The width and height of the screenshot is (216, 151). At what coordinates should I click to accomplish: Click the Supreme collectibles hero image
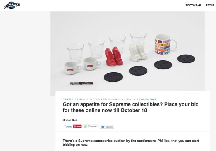(128, 52)
